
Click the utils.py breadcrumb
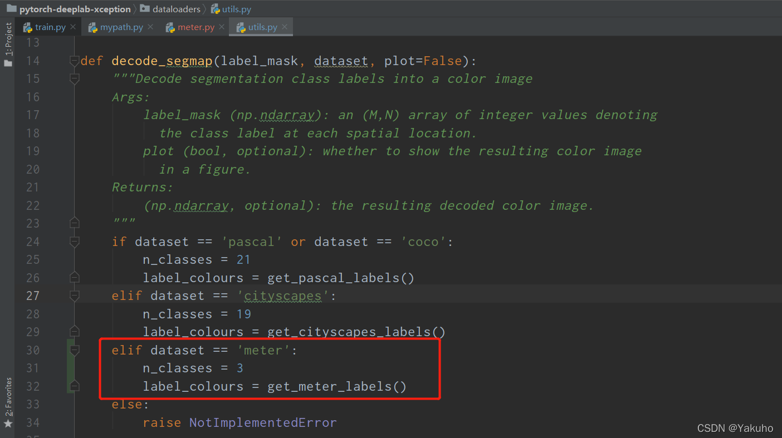(x=236, y=9)
